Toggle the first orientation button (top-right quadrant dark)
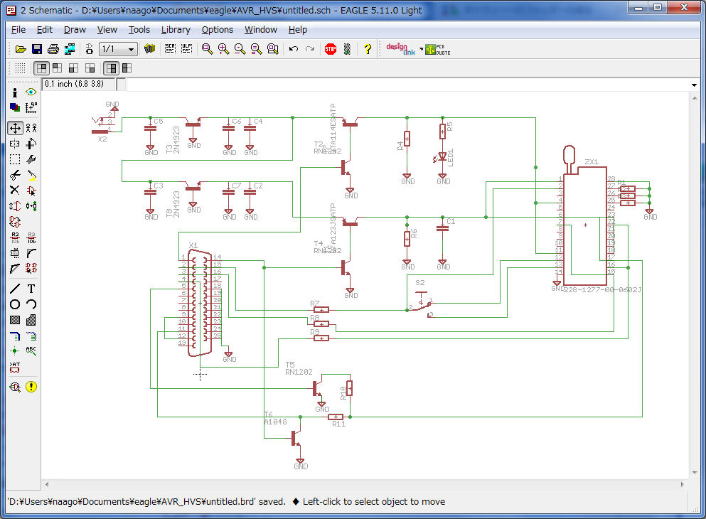Viewport: 706px width, 519px height. [x=41, y=68]
